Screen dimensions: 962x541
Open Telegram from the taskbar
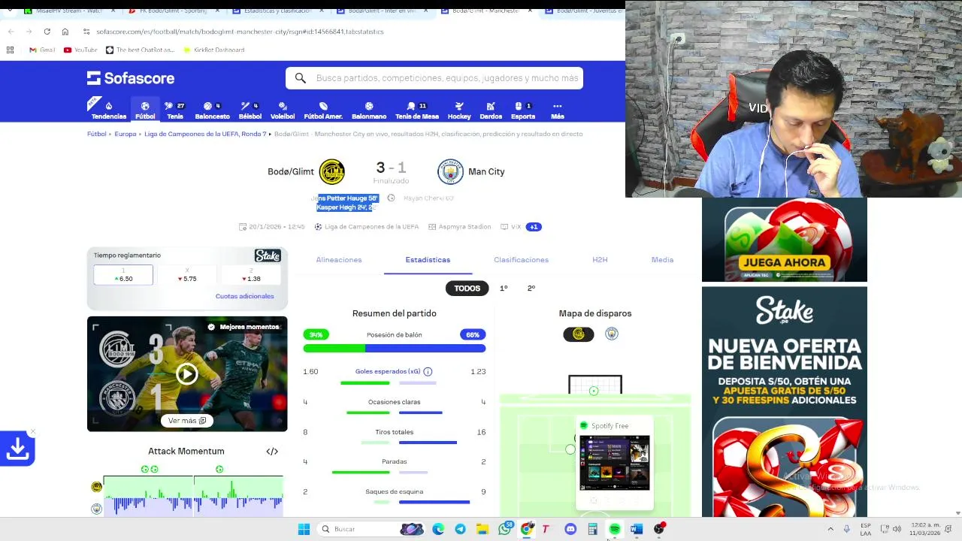(460, 529)
